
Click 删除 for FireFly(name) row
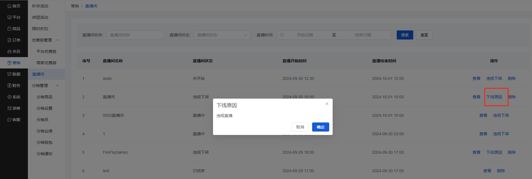click(x=512, y=152)
